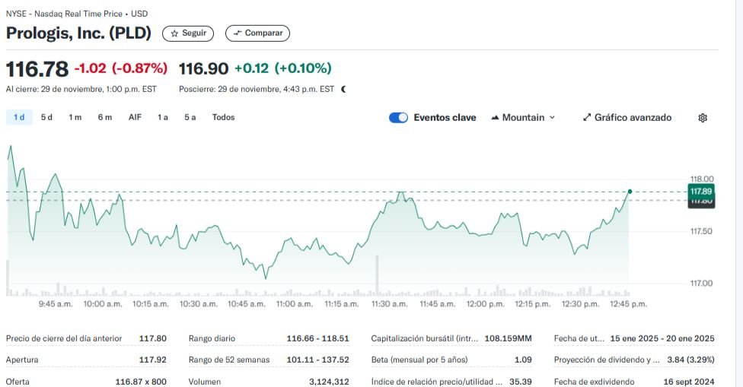Select the 1 m range tab
Screen dimensions: 743x387
75,117
